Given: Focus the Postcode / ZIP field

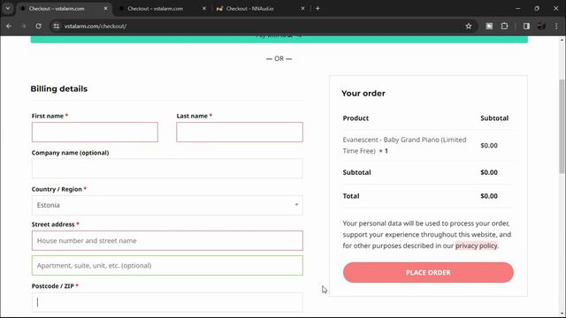Looking at the screenshot, I should click(x=167, y=302).
